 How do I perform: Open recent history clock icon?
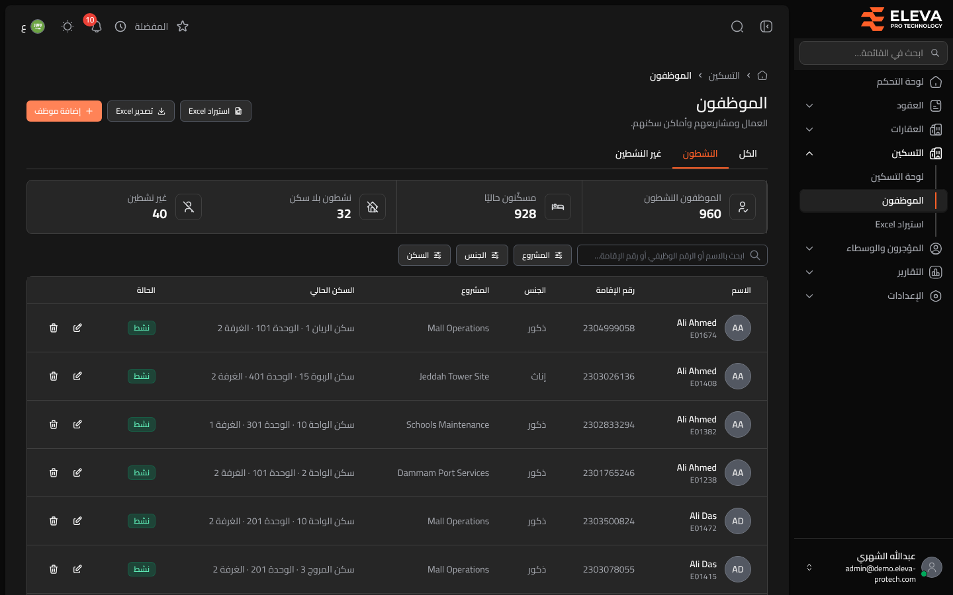click(120, 26)
